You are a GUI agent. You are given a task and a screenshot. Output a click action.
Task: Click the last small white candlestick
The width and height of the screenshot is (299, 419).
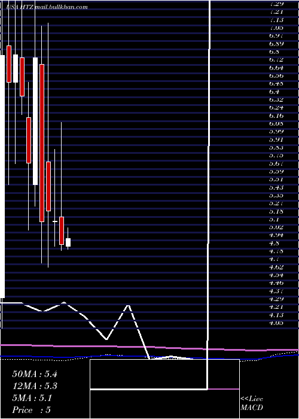pos(68,242)
